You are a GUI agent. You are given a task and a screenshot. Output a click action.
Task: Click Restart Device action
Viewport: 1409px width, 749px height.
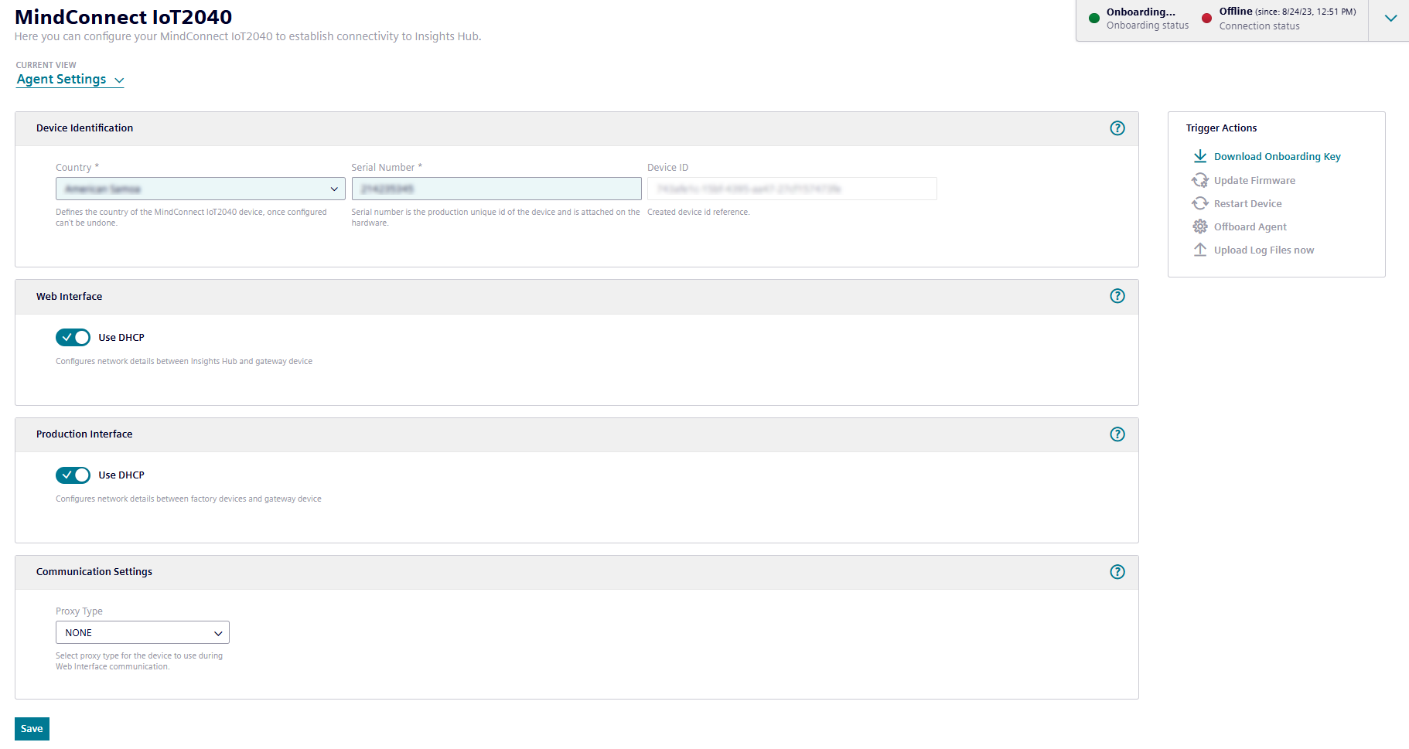pyautogui.click(x=1247, y=203)
